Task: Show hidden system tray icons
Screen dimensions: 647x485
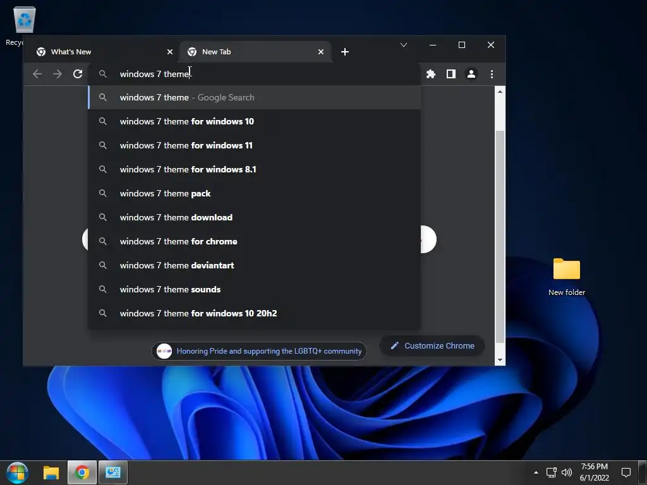Action: pyautogui.click(x=536, y=472)
